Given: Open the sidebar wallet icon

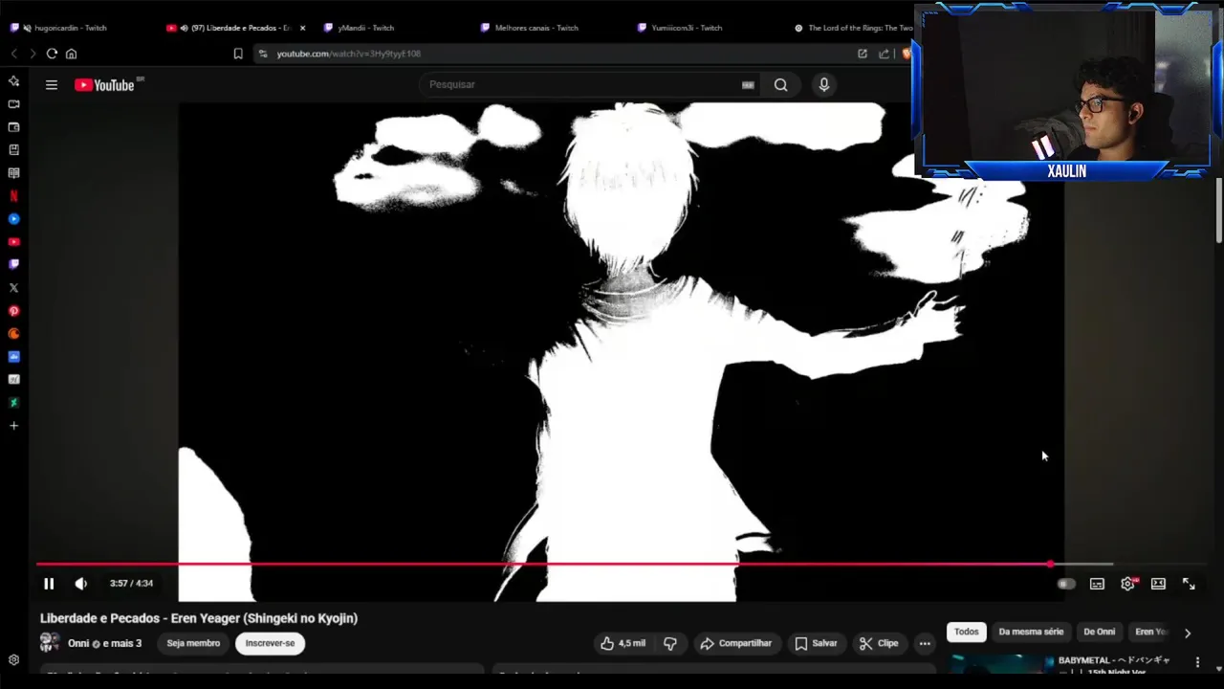Looking at the screenshot, I should pyautogui.click(x=13, y=127).
